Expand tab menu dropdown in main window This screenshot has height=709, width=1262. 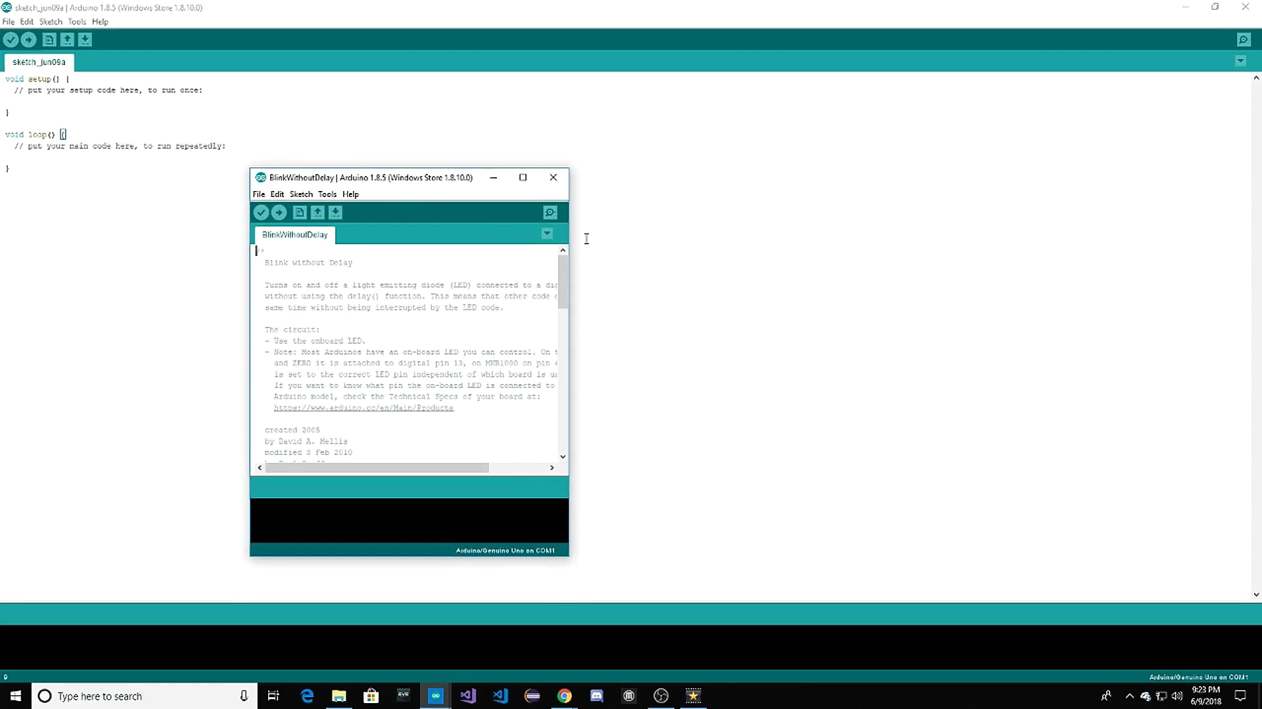1240,61
